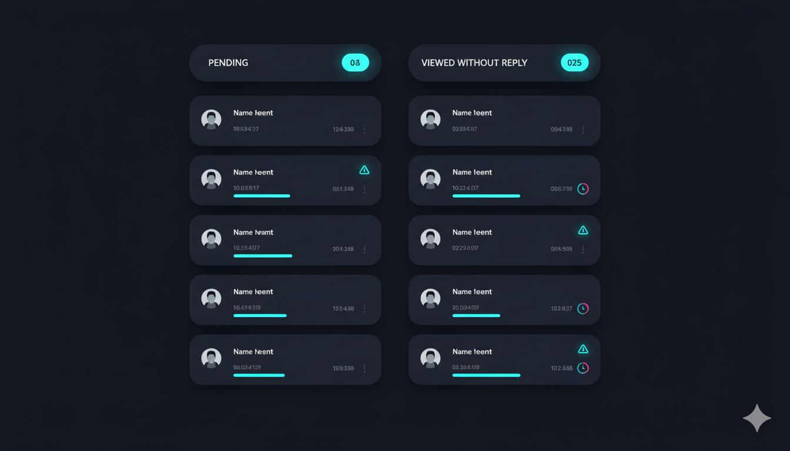Click the clock icon in the last Viewed Without Reply card
Screen dimensions: 790x451
(583, 368)
